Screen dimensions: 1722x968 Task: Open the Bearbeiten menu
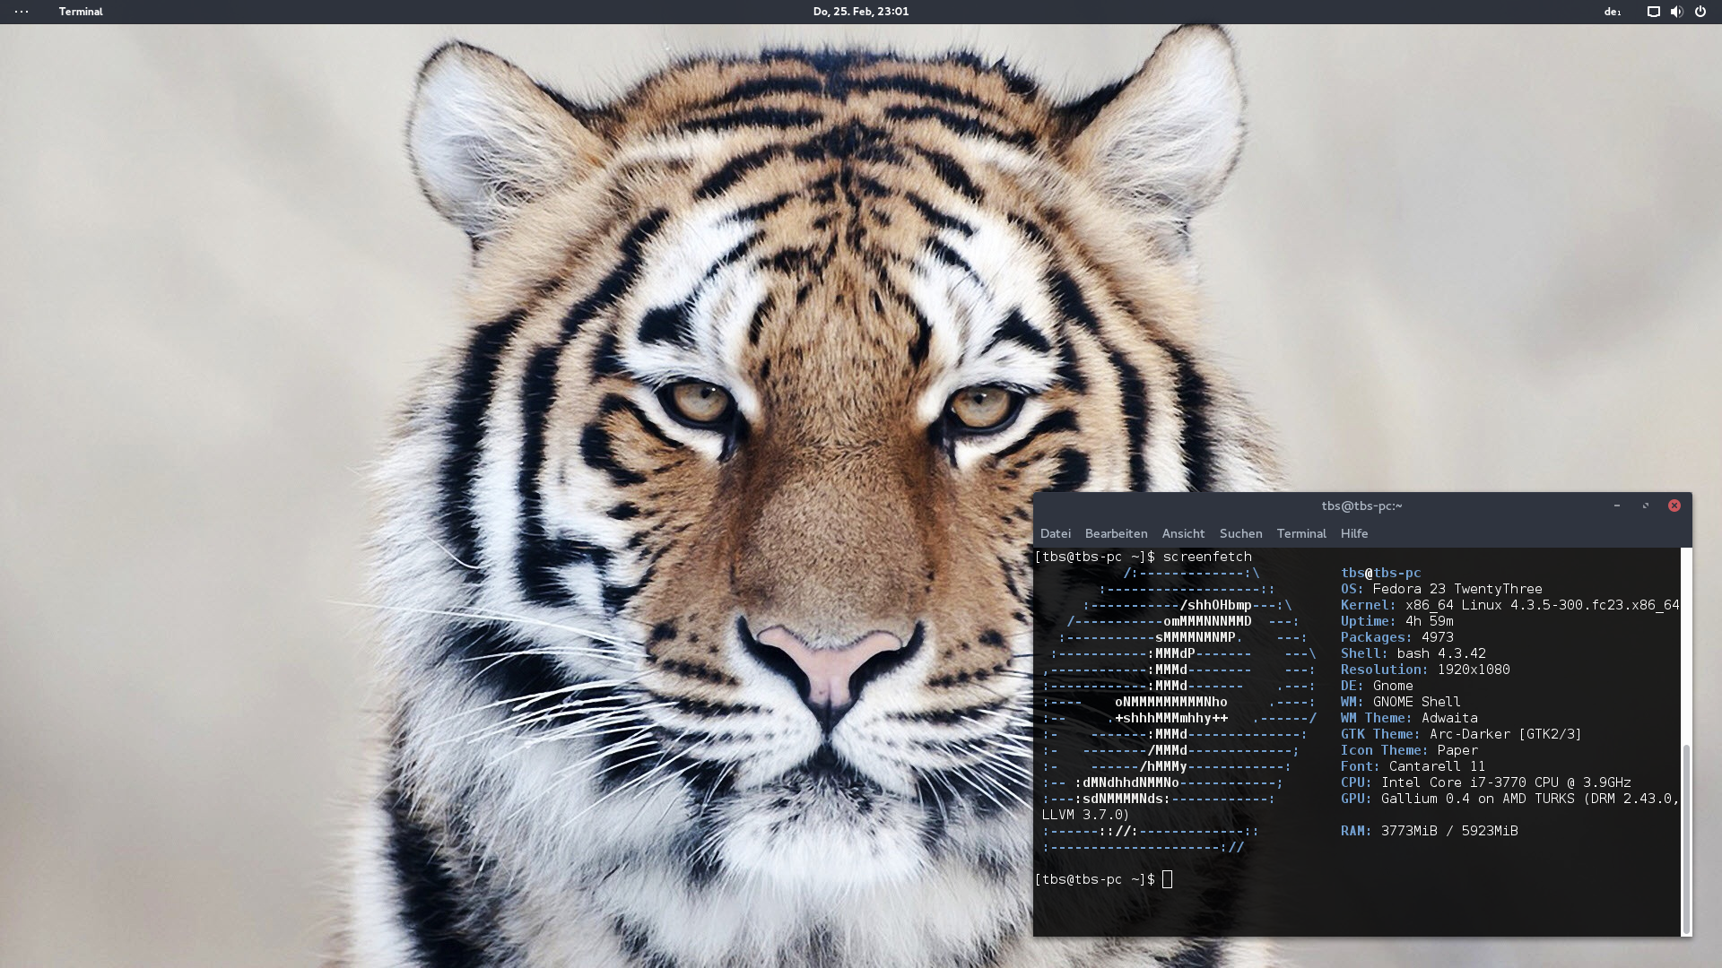(x=1116, y=533)
